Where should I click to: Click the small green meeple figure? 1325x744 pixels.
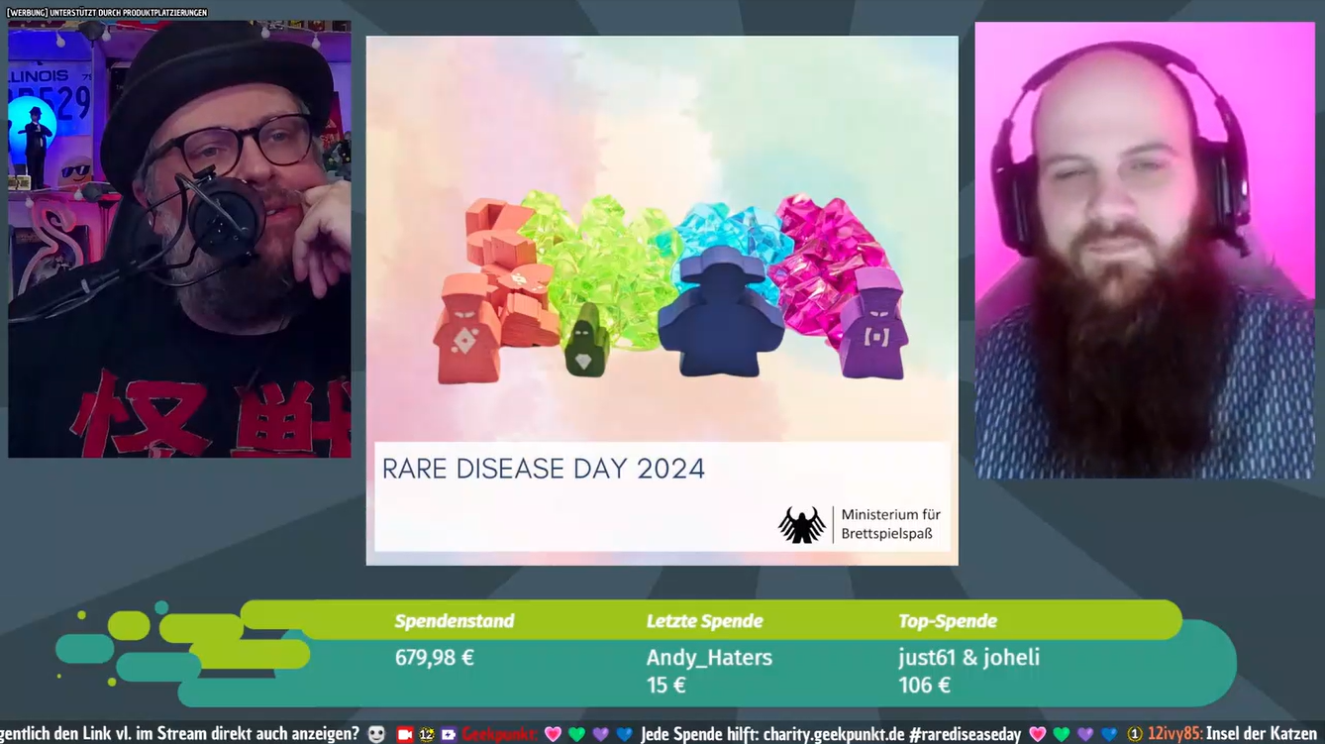(586, 342)
